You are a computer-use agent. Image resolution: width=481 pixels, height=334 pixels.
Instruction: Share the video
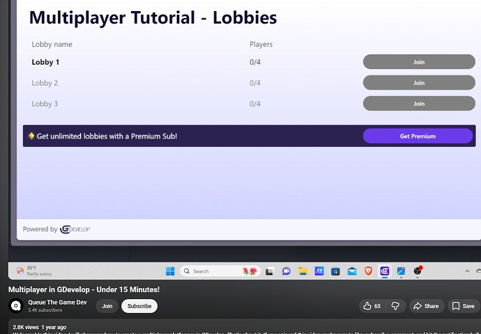pos(425,306)
